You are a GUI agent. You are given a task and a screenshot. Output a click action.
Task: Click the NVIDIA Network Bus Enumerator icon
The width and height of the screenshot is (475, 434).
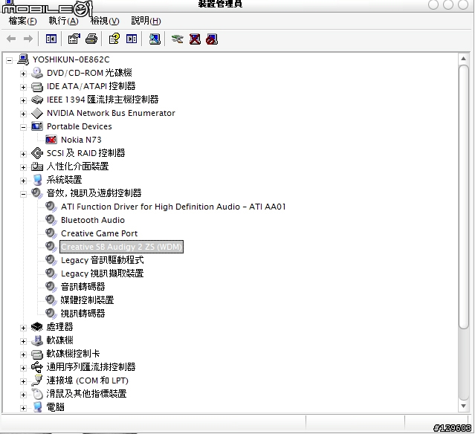pos(37,113)
